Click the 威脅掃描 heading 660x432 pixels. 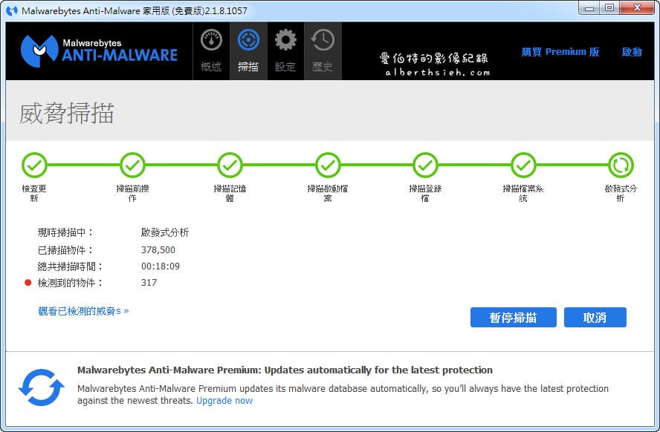(66, 113)
